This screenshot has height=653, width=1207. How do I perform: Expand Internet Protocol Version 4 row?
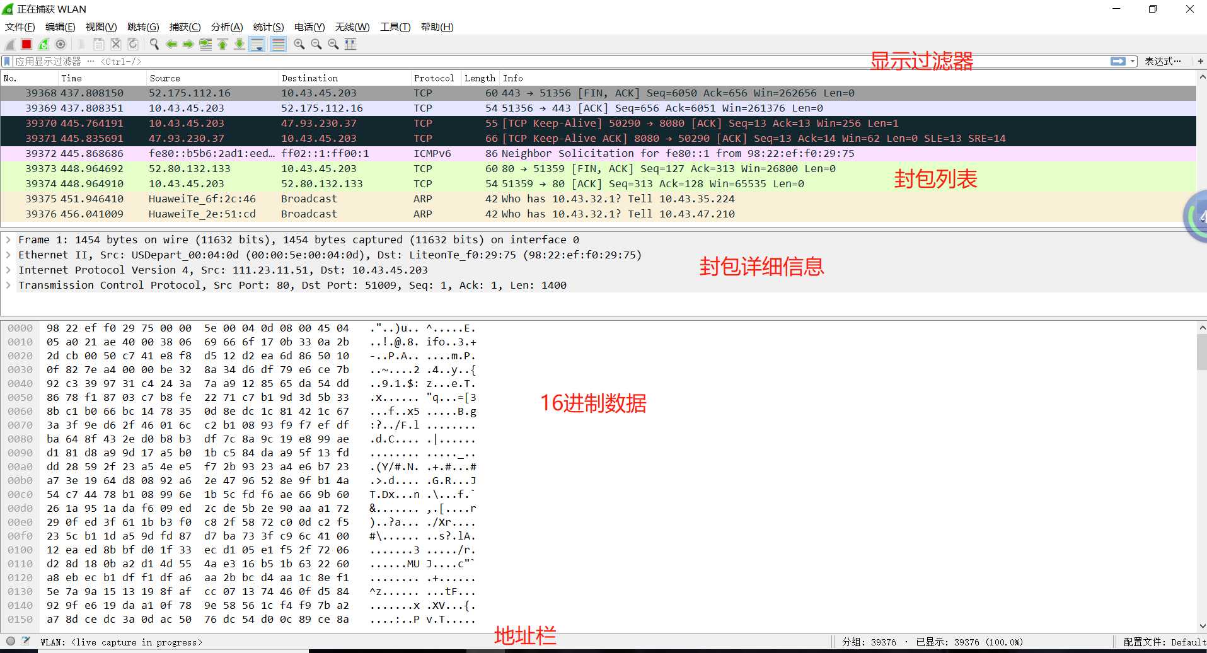(8, 270)
